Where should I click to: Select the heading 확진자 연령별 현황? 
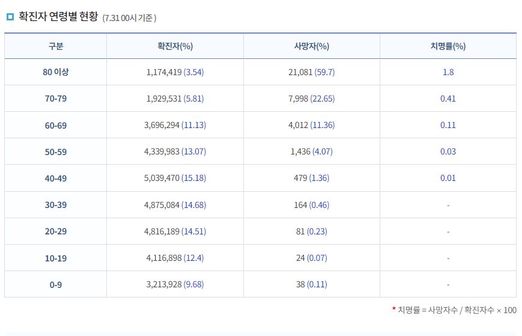click(x=58, y=16)
